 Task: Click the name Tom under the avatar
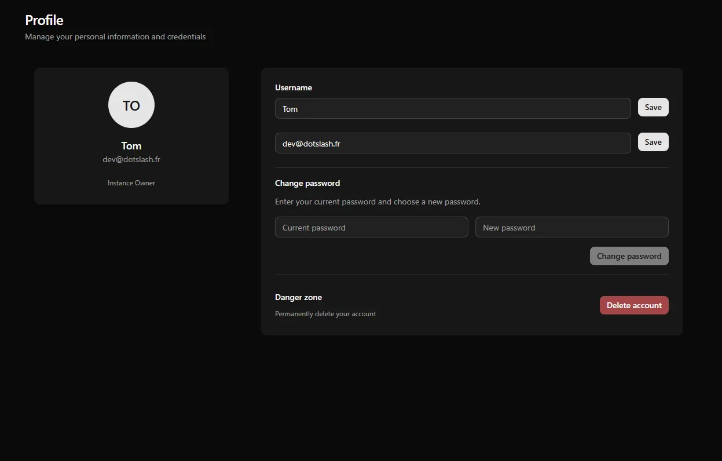(131, 146)
